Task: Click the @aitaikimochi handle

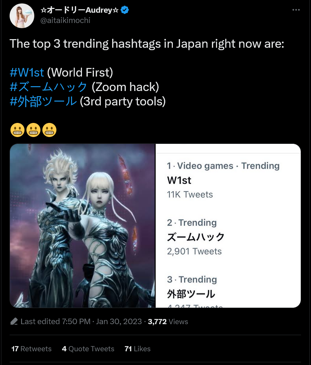Action: click(x=65, y=21)
